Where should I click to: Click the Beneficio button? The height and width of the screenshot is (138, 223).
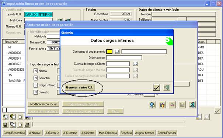point(126,133)
